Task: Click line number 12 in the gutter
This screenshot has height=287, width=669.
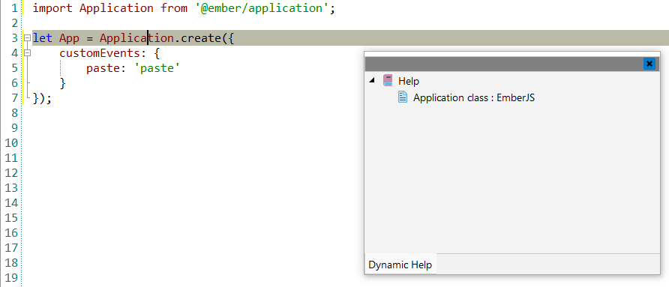Action: (11, 173)
